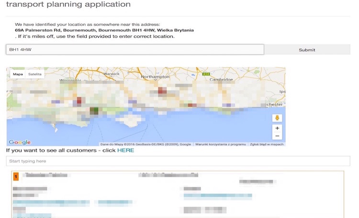Image resolution: width=359 pixels, height=218 pixels.
Task: Zoom in the map with plus button
Action: [278, 128]
